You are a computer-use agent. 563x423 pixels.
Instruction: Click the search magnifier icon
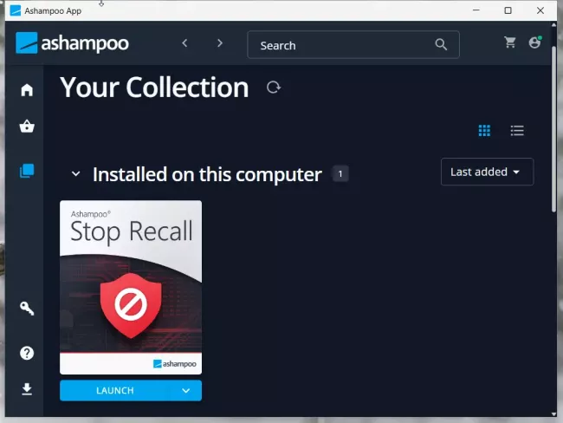click(x=441, y=44)
